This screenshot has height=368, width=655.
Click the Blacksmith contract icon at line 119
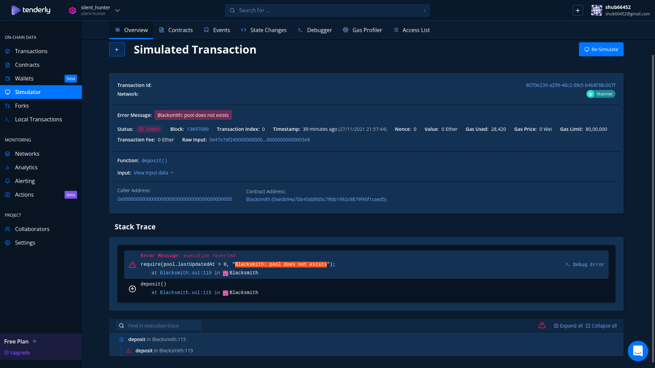(x=225, y=273)
